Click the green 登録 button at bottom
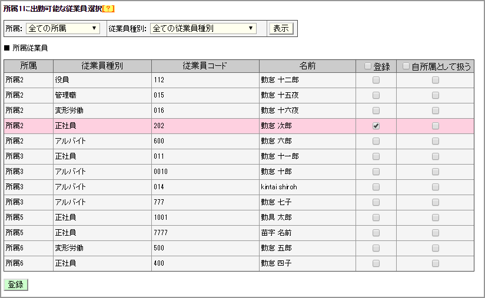 point(16,284)
